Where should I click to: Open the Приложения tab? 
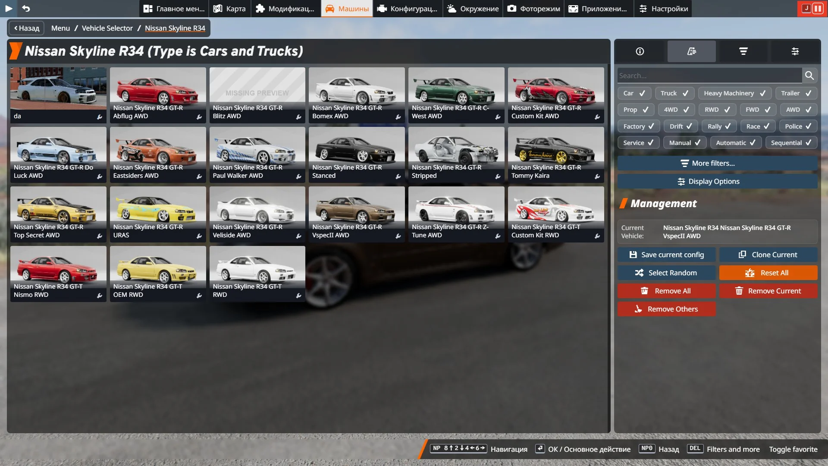point(599,9)
